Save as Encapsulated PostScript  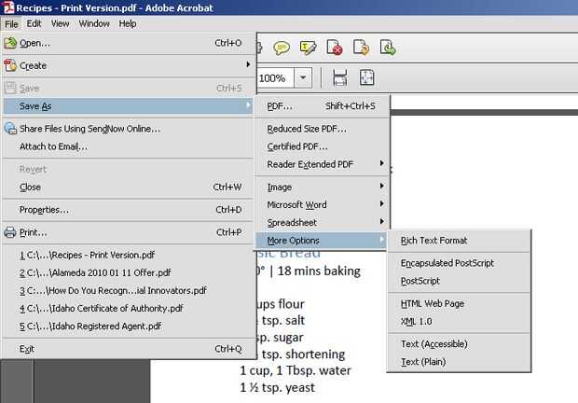coord(459,263)
